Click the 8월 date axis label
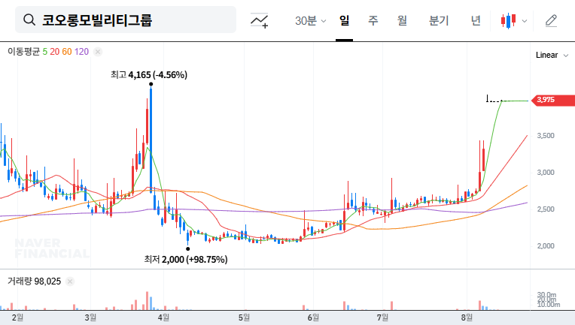 coord(467,317)
